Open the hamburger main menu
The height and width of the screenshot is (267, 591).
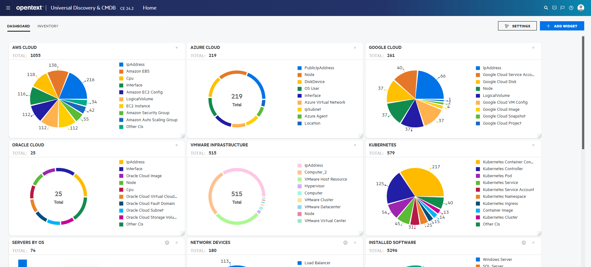8,8
